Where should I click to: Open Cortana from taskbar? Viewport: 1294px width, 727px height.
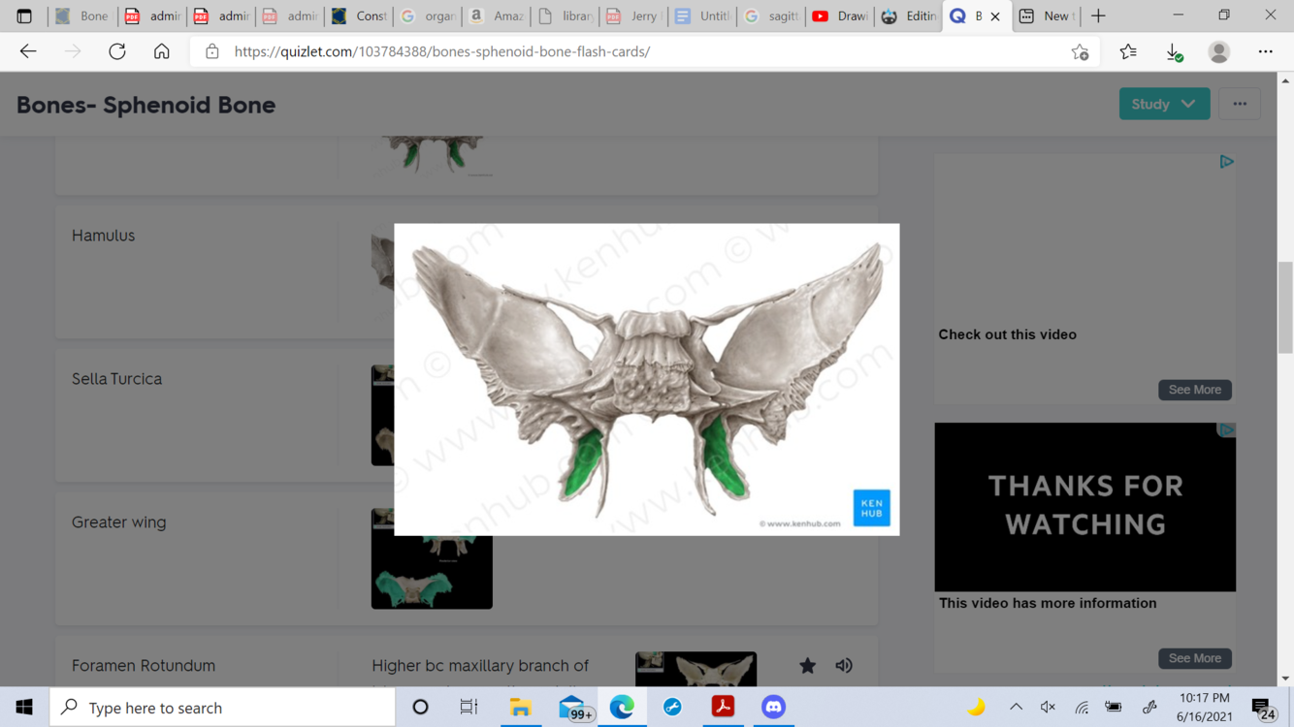pyautogui.click(x=420, y=708)
